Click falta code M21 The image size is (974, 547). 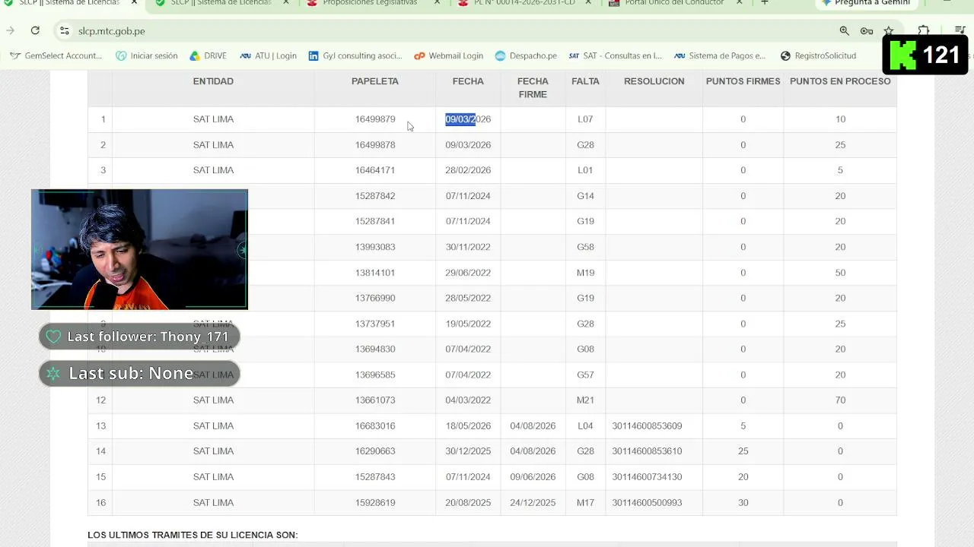(x=585, y=400)
